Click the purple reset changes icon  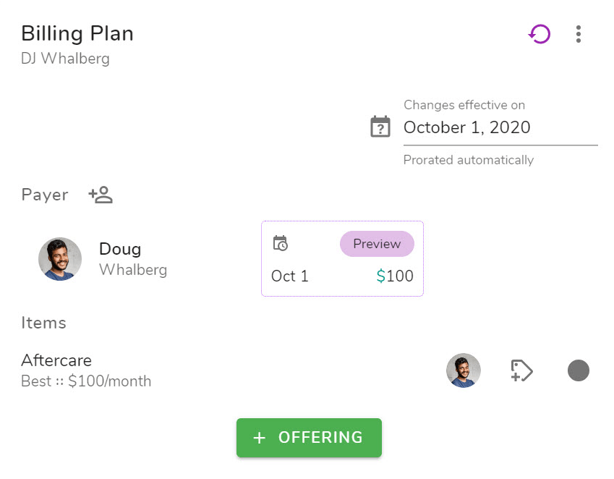(540, 34)
